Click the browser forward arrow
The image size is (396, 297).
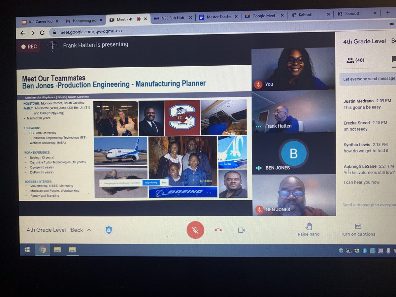coord(32,33)
